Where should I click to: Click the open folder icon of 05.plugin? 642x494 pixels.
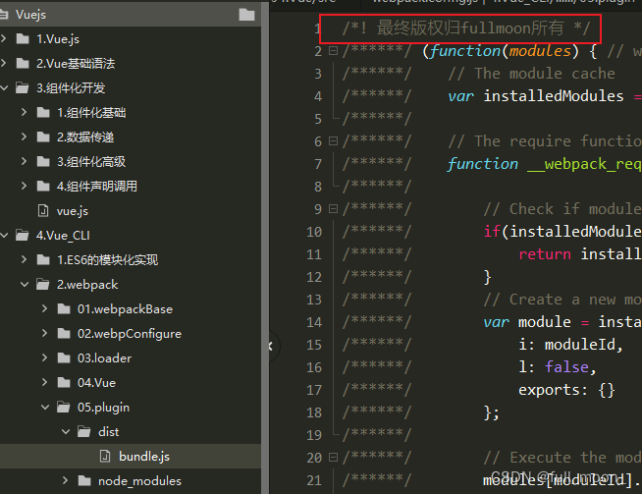(x=64, y=408)
